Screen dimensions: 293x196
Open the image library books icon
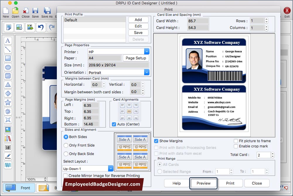click(x=8, y=139)
